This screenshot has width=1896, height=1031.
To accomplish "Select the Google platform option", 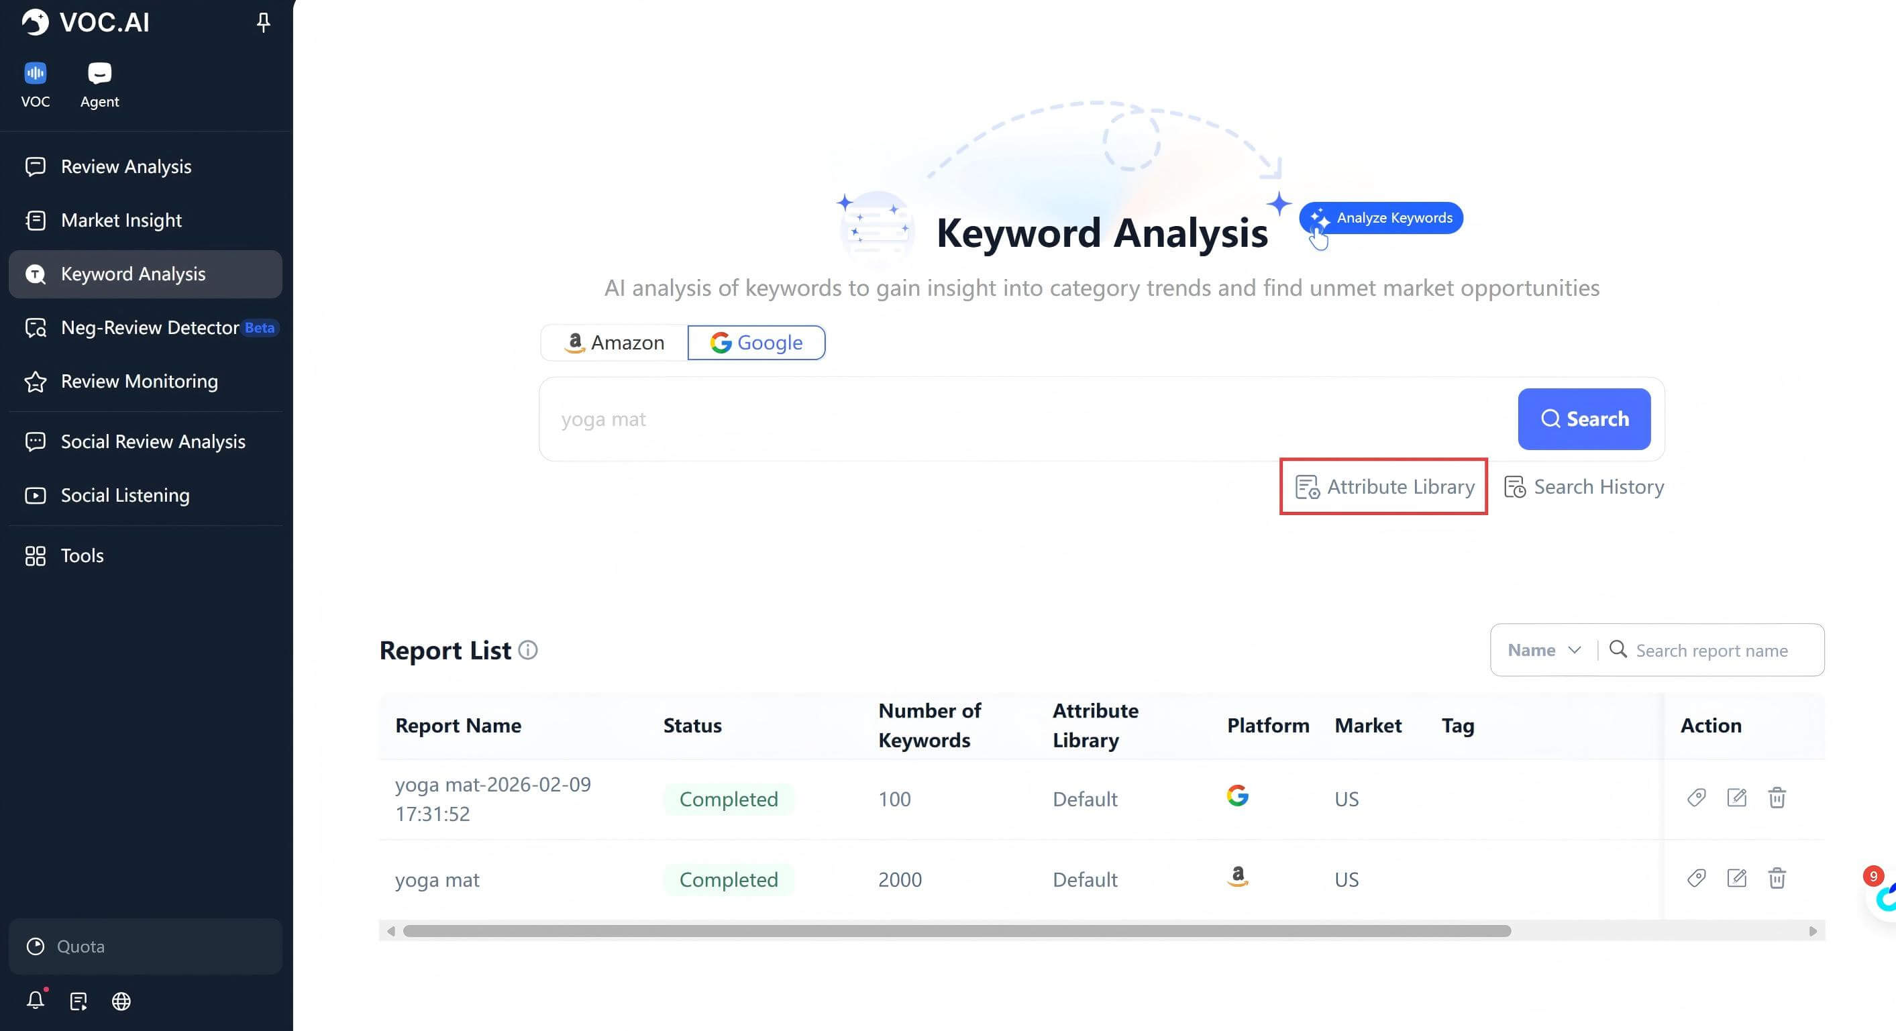I will [x=756, y=343].
